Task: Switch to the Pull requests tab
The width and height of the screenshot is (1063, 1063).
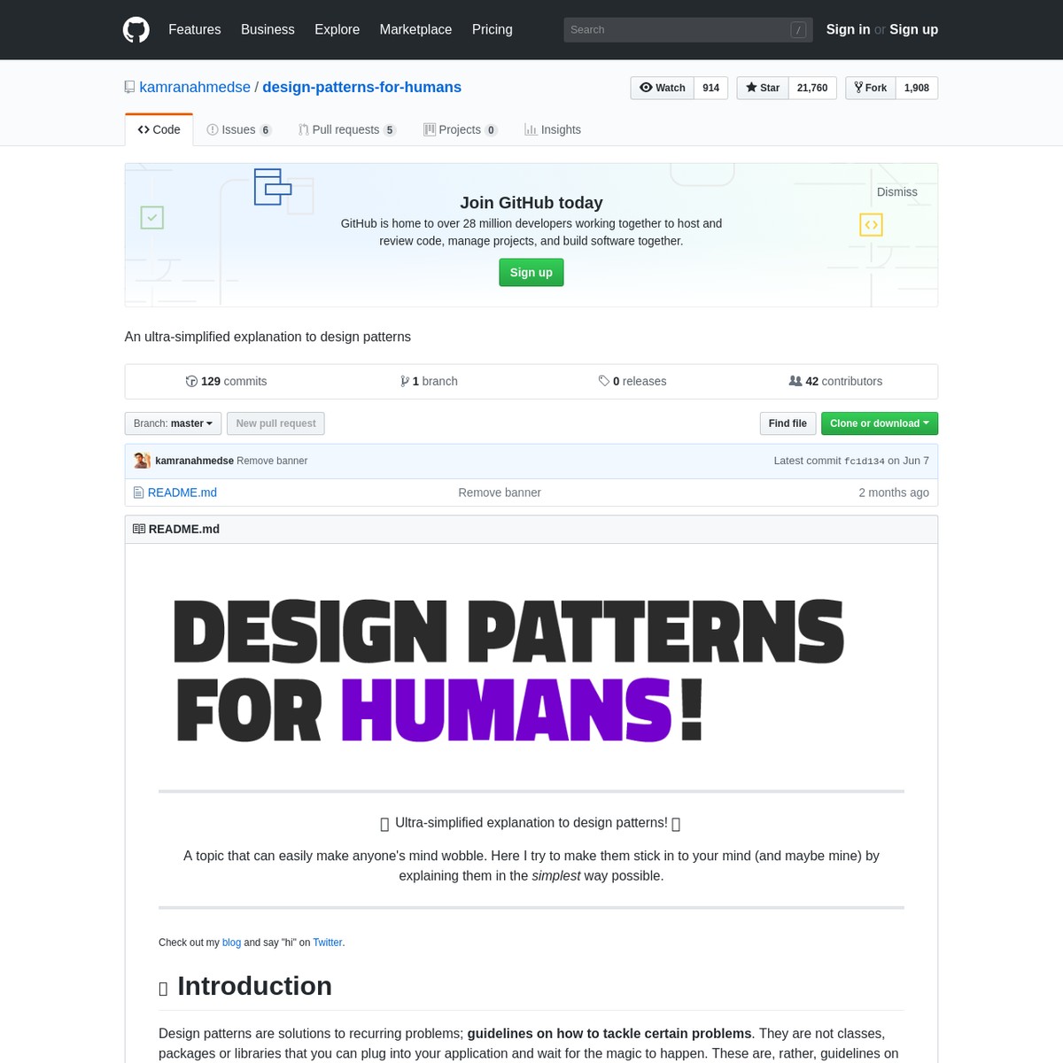Action: pyautogui.click(x=347, y=129)
